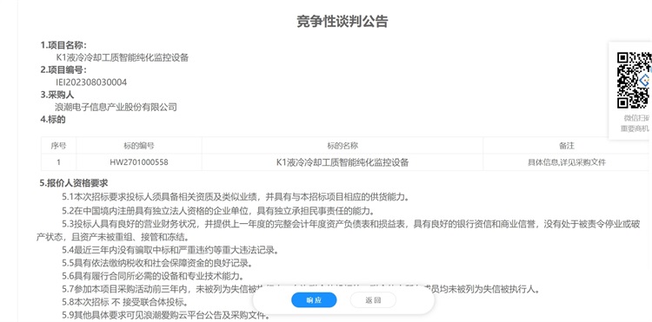
Task: Click the 3.采购人 heading
Action: (x=57, y=95)
